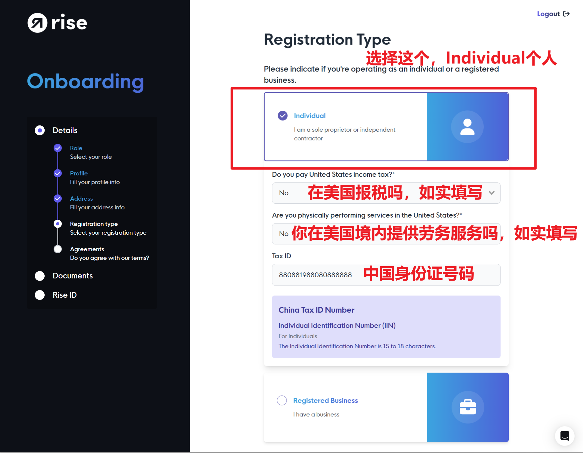The height and width of the screenshot is (453, 583).
Task: Open the United States income tax dropdown
Action: [x=386, y=193]
